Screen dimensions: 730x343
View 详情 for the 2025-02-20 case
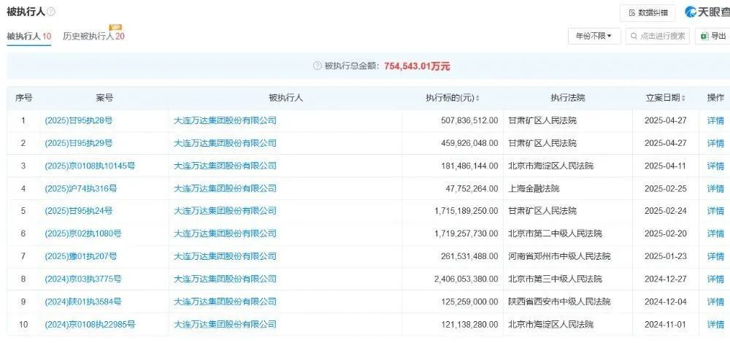pos(715,234)
